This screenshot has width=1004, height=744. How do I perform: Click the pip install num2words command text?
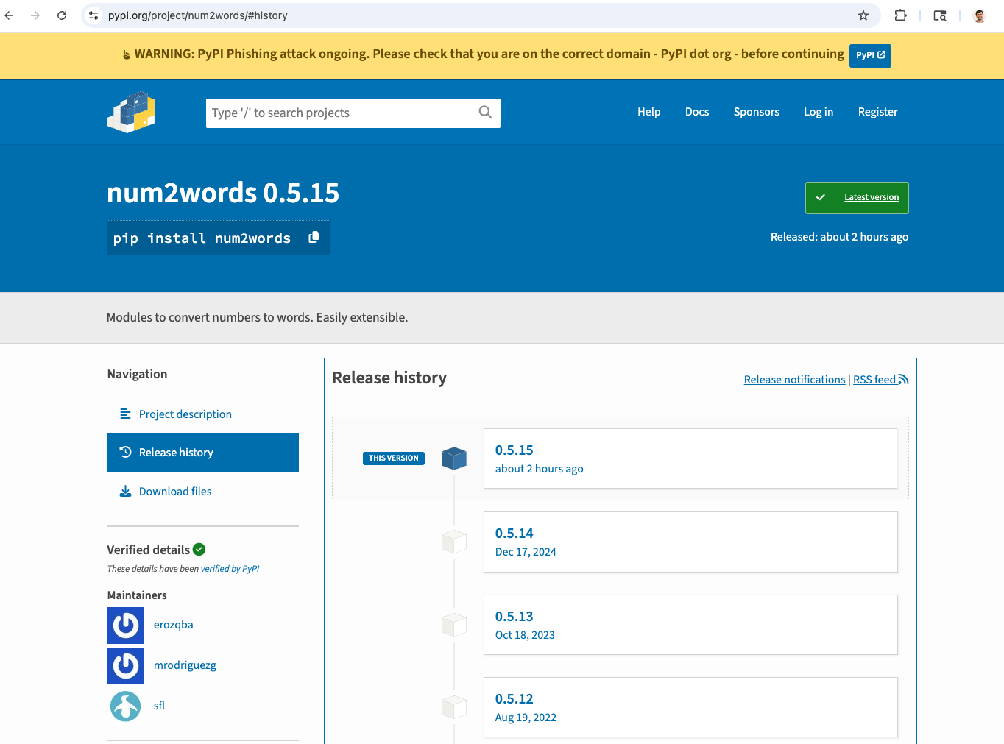click(x=202, y=238)
